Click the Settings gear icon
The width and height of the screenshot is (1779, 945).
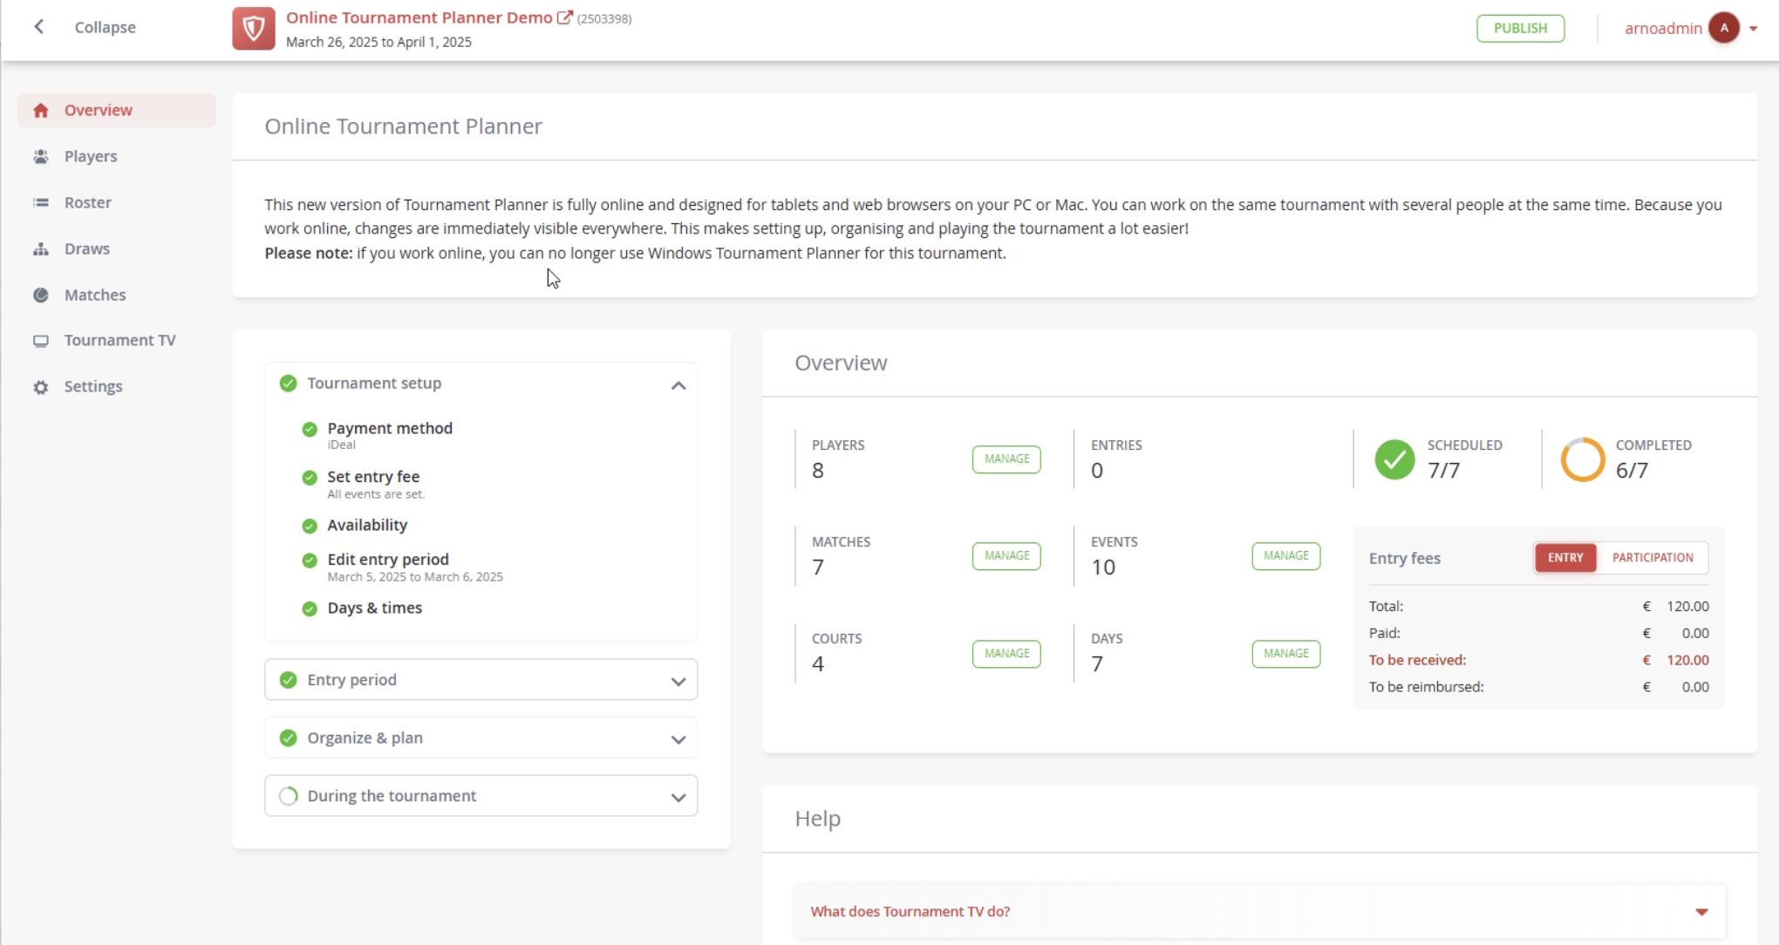pos(40,387)
